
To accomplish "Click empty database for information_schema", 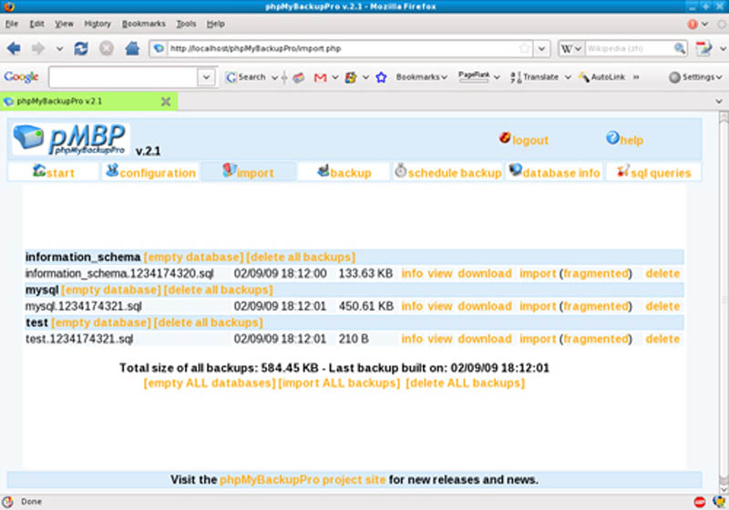I will coord(193,257).
